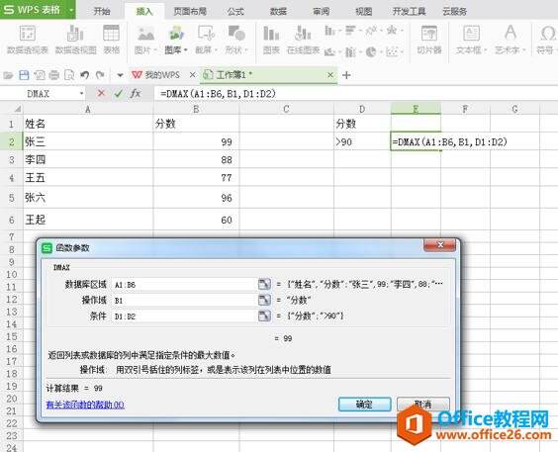Click the select-all corner of the sheet
Screen dimensions: 558x452
click(12, 108)
